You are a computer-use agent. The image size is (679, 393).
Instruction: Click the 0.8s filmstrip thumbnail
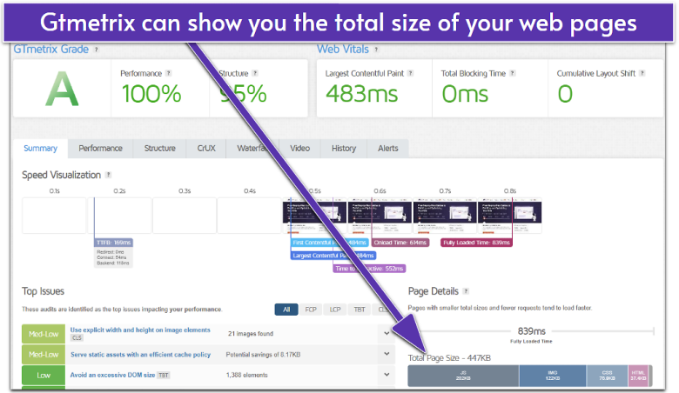pyautogui.click(x=509, y=216)
